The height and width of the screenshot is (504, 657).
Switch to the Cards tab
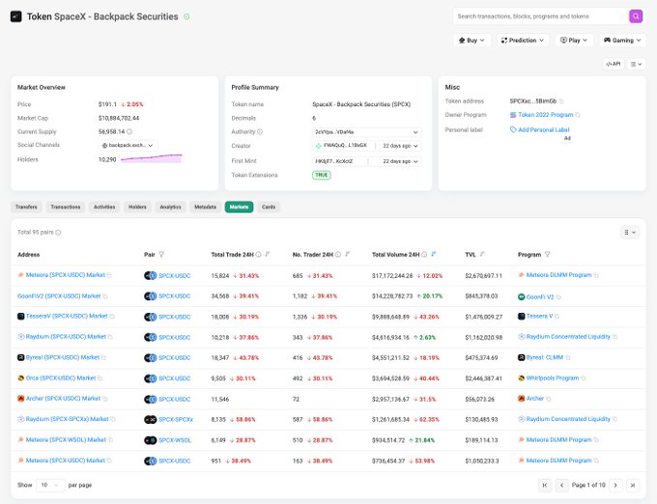tap(269, 207)
